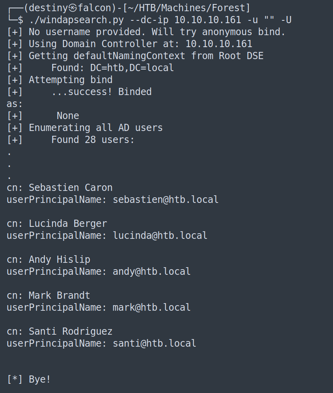This screenshot has width=333, height=393.
Task: Click the 'cn: Santi Rodriguez' line
Action: click(x=59, y=331)
